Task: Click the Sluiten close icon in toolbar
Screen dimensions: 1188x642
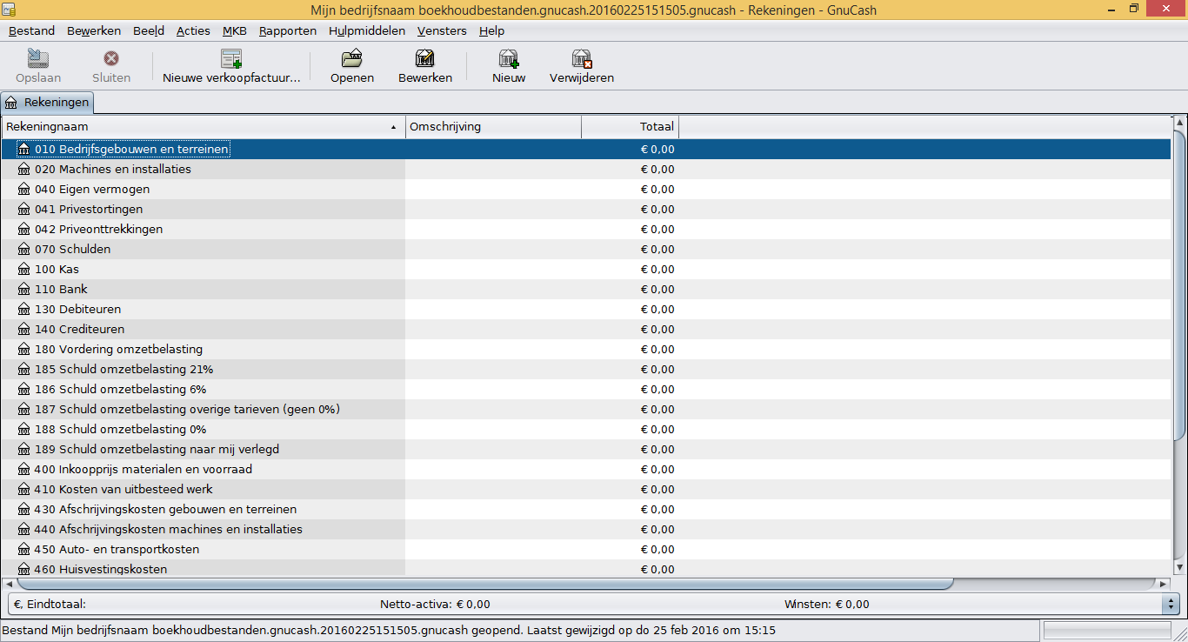Action: 111,59
